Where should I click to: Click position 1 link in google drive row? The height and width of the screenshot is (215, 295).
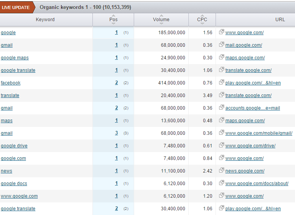(x=116, y=146)
